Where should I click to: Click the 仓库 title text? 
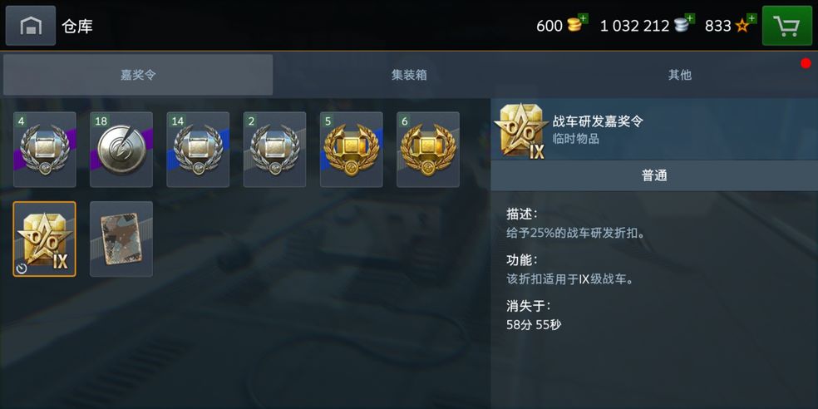pos(77,26)
